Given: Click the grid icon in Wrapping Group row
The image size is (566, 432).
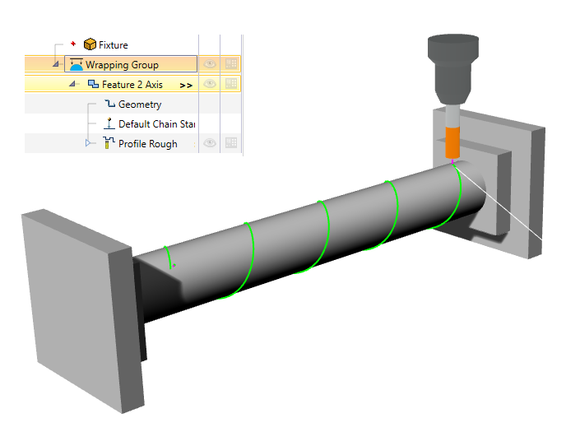Looking at the screenshot, I should (231, 64).
